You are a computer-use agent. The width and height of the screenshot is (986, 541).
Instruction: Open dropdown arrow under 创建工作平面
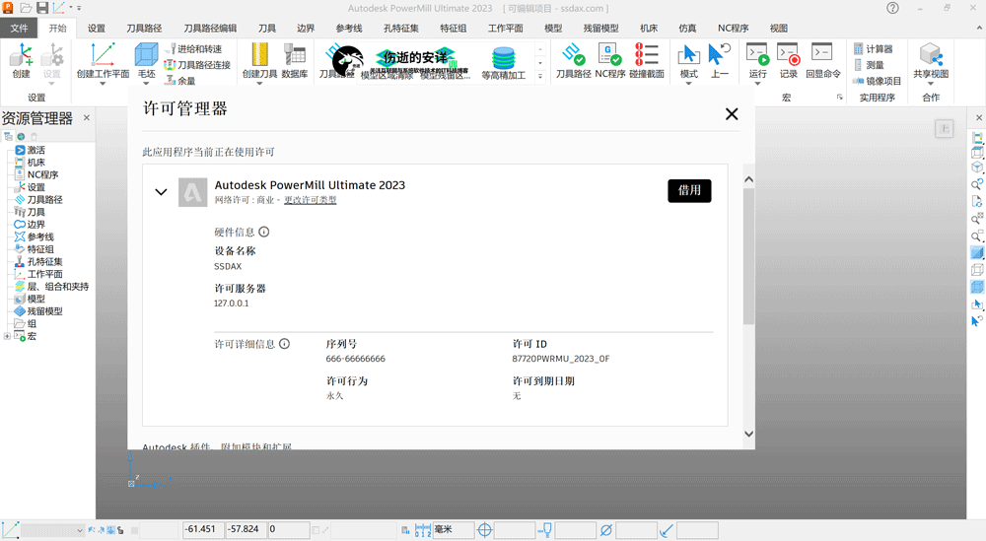[103, 84]
